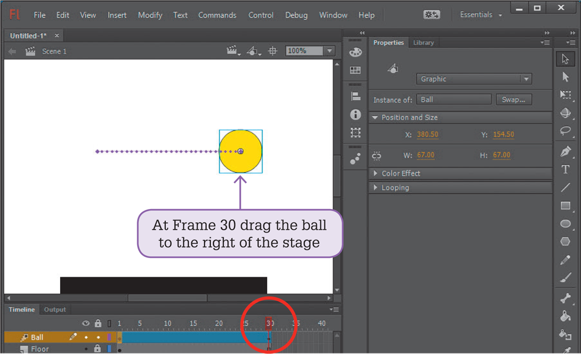This screenshot has width=581, height=354.
Task: Select the Lasso tool
Action: [x=565, y=131]
